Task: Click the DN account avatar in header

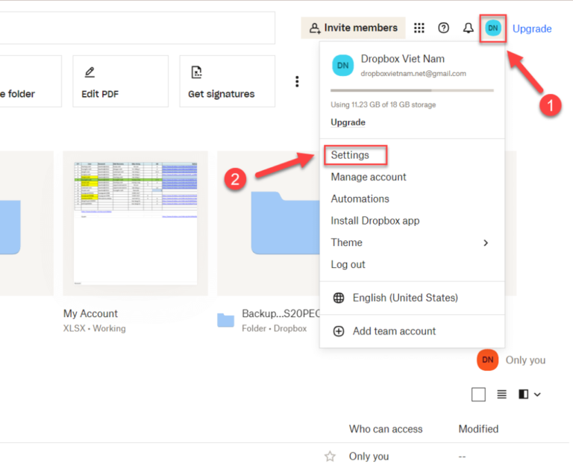Action: click(493, 28)
